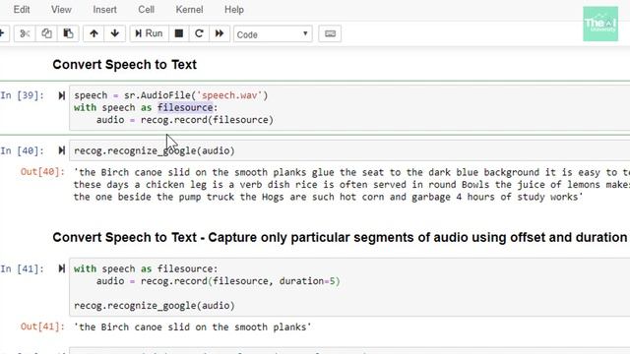
Task: Interrupt the kernel with stop icon
Action: click(x=179, y=33)
